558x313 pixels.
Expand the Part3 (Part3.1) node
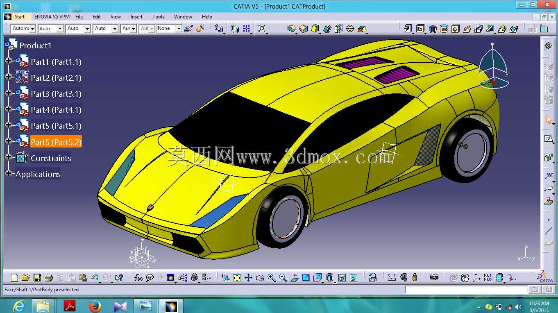point(9,93)
